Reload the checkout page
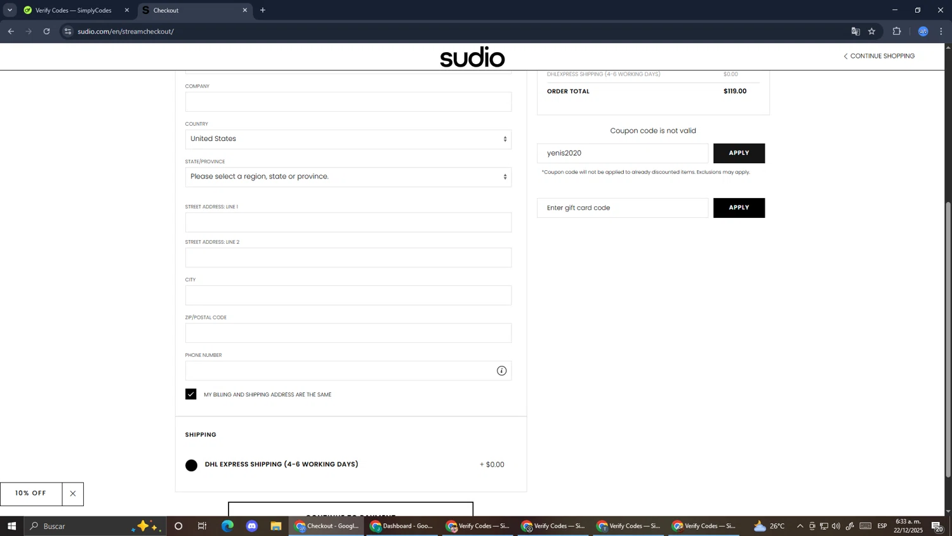The image size is (952, 536). [46, 31]
